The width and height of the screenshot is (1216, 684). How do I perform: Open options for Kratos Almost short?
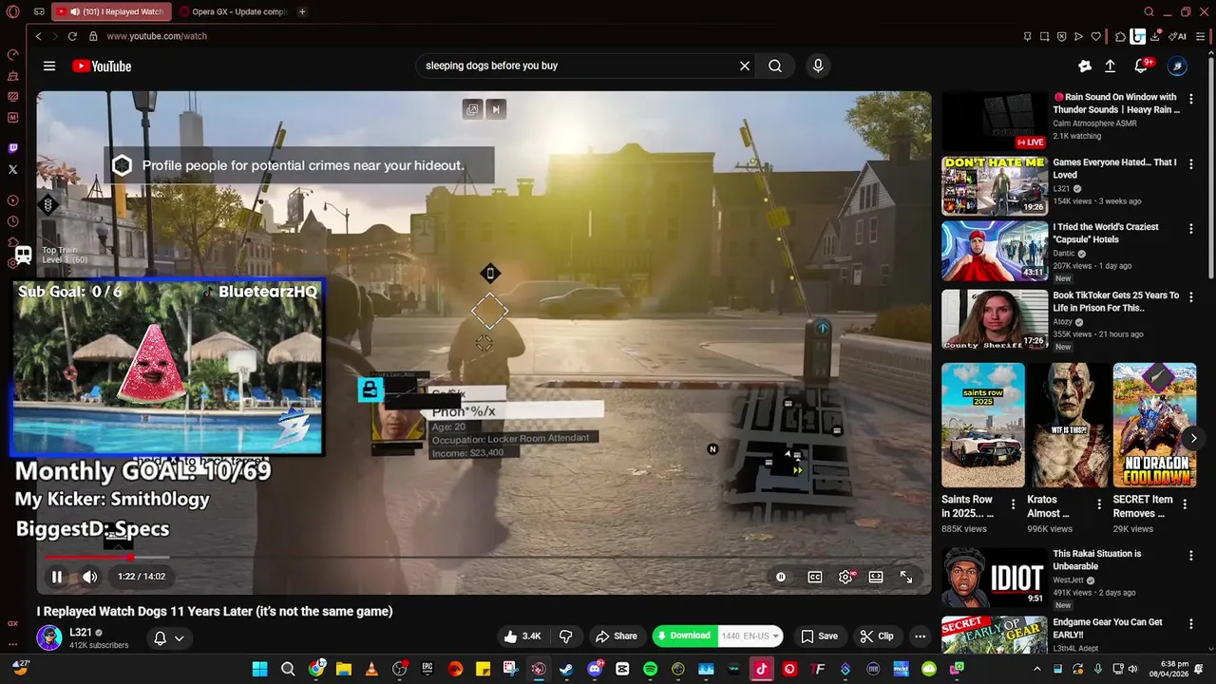coord(1099,503)
